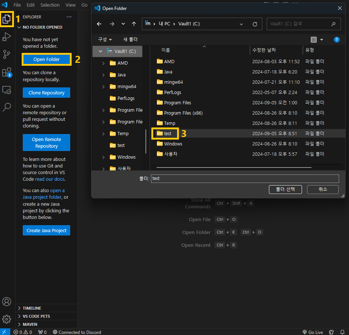Click the blue Open Folder button
Image resolution: width=349 pixels, height=335 pixels.
click(x=47, y=59)
